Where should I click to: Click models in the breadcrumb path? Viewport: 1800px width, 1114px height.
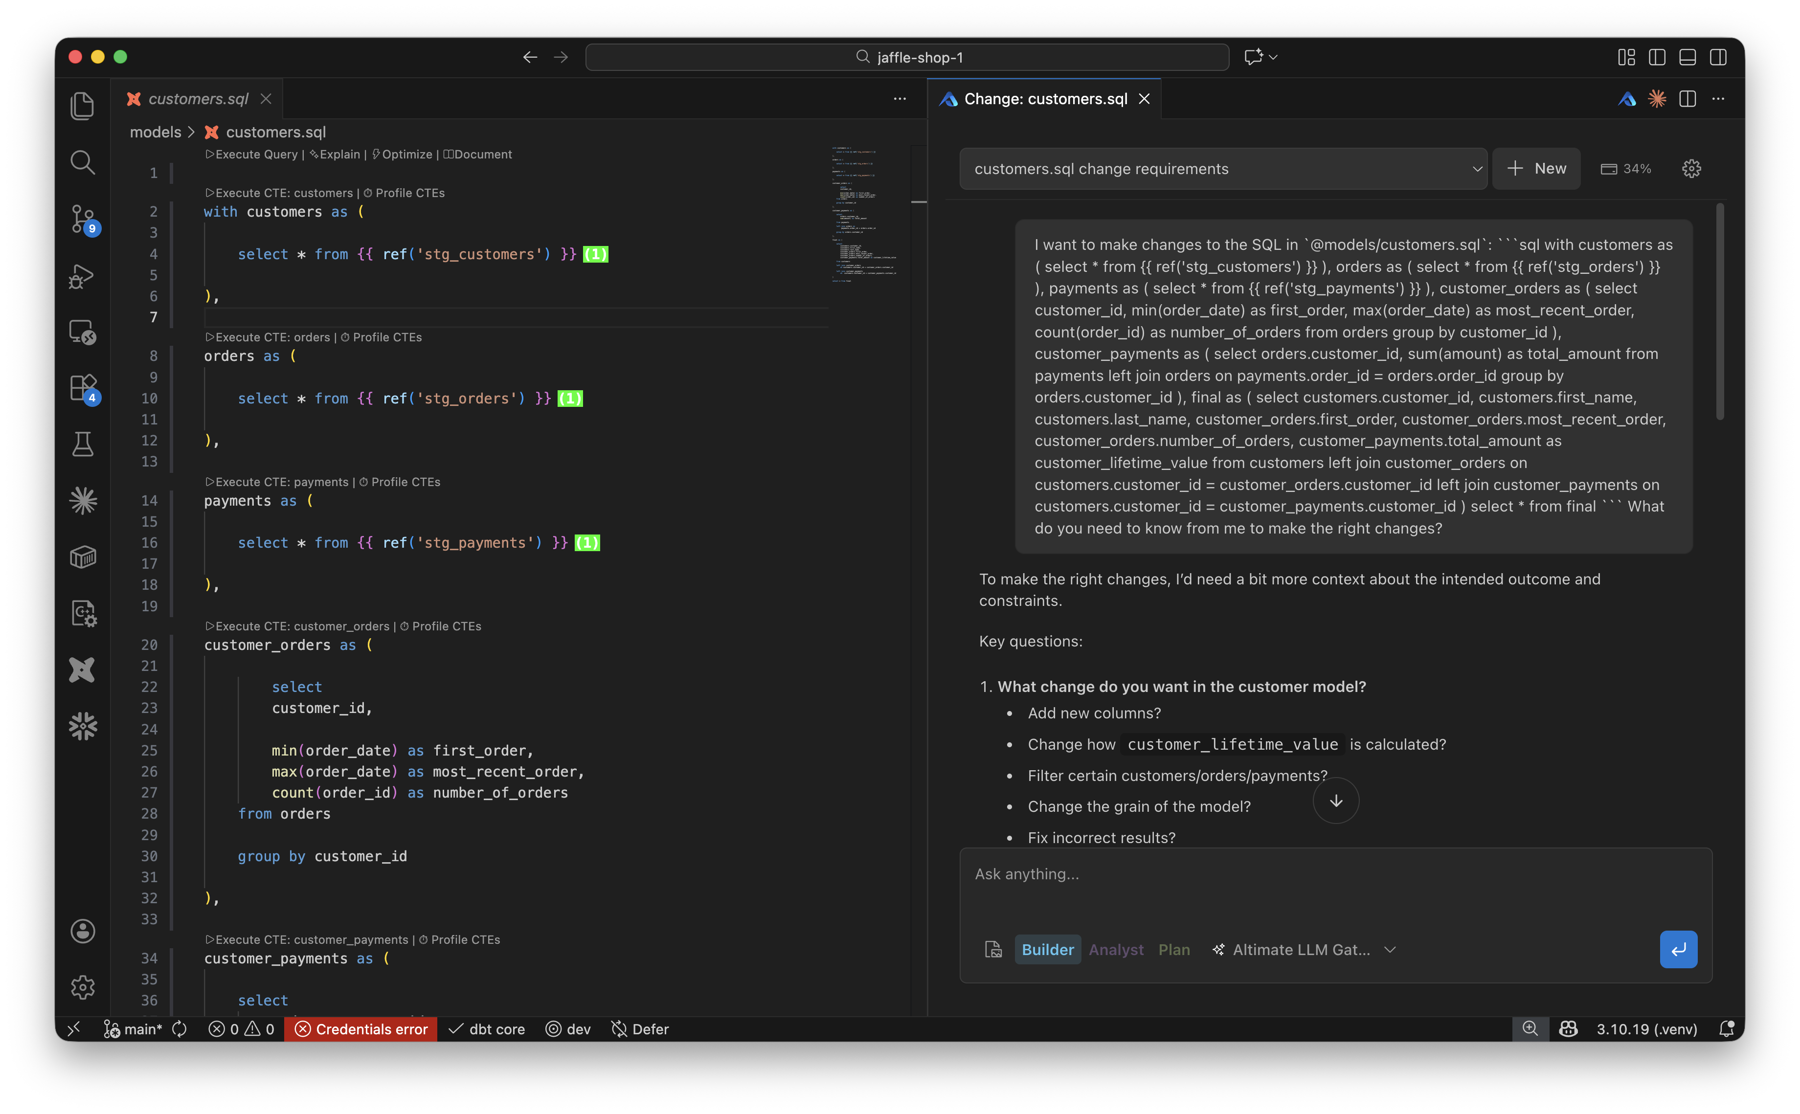pyautogui.click(x=156, y=132)
